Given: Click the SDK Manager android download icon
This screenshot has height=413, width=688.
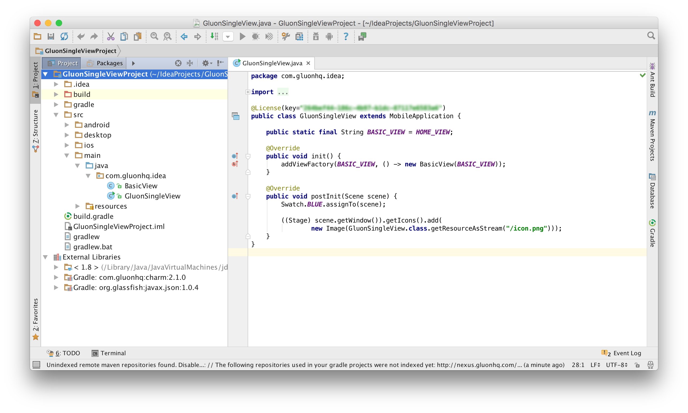Looking at the screenshot, I should point(316,36).
